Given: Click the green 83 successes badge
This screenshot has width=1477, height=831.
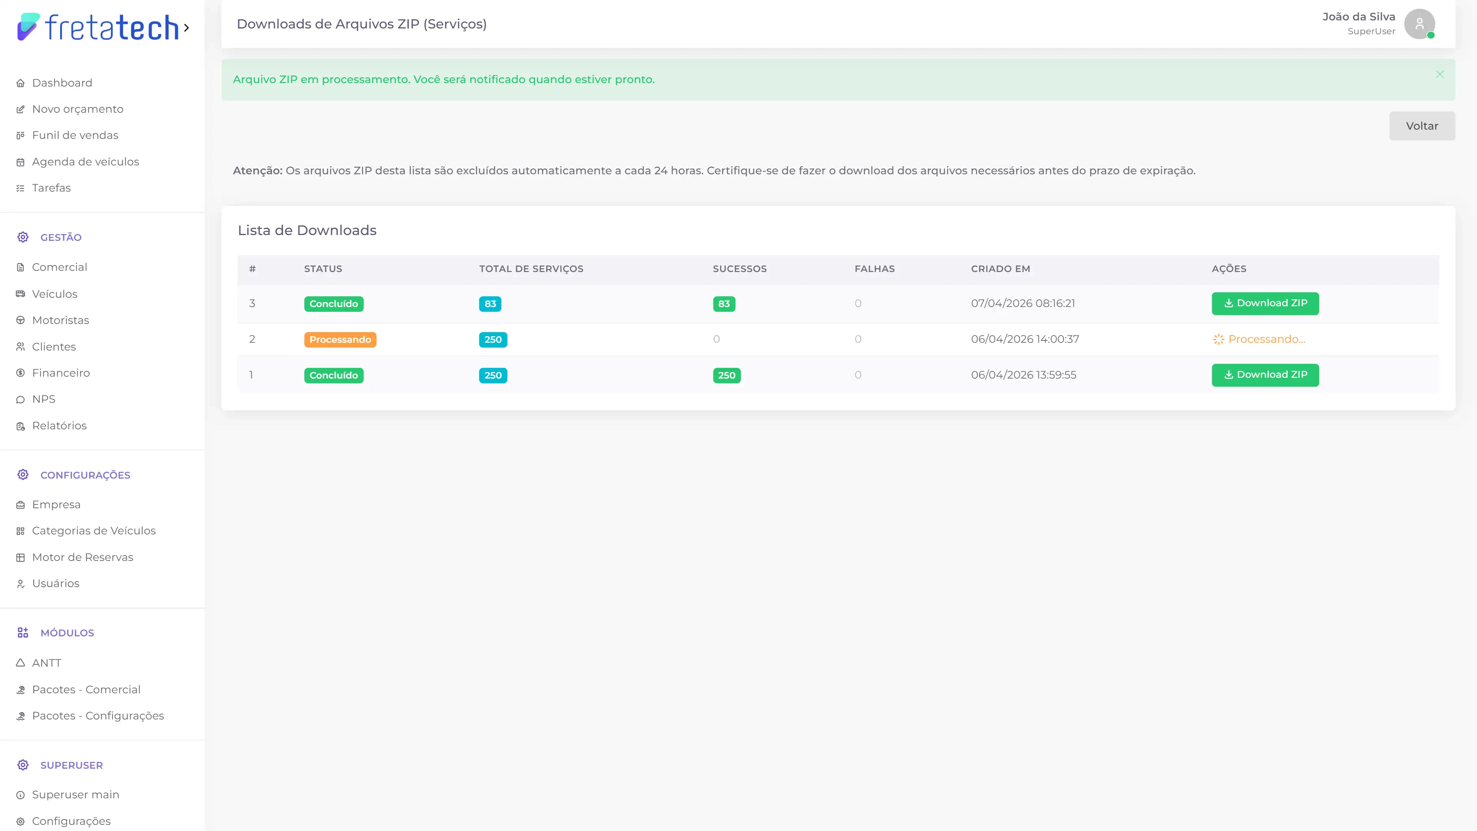Looking at the screenshot, I should click(724, 304).
